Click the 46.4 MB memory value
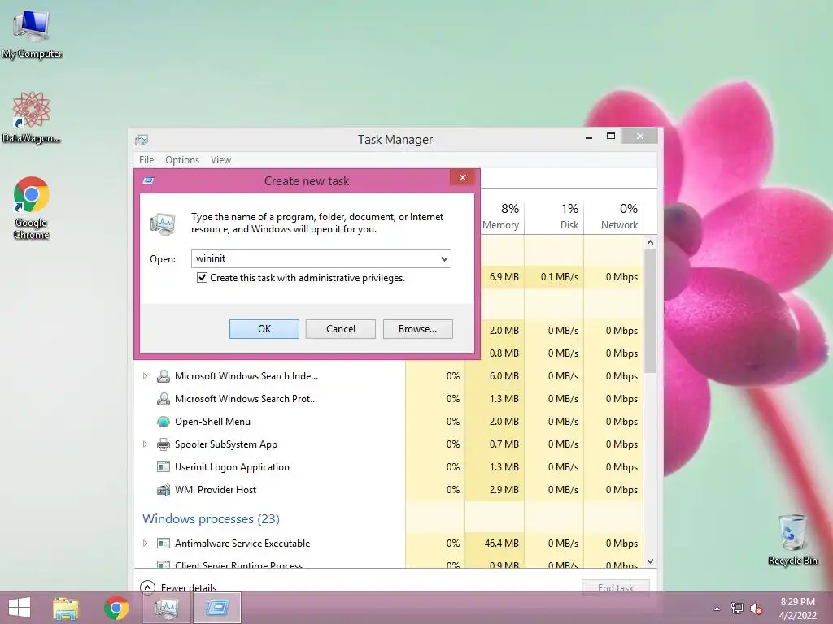Image resolution: width=833 pixels, height=624 pixels. [501, 544]
